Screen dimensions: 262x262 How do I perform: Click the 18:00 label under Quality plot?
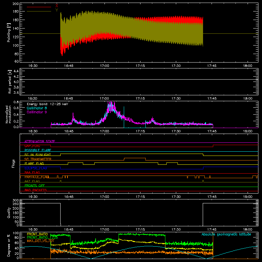point(248,230)
